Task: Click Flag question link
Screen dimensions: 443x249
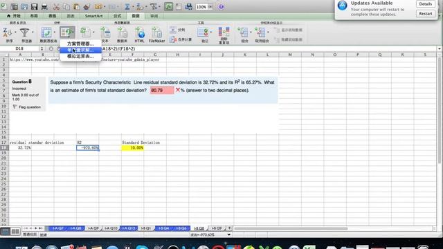Action: (29, 107)
